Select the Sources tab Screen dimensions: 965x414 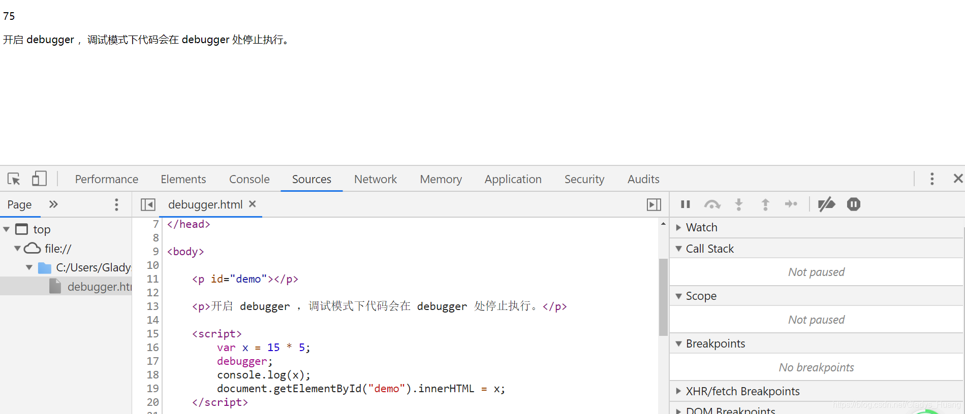click(312, 179)
